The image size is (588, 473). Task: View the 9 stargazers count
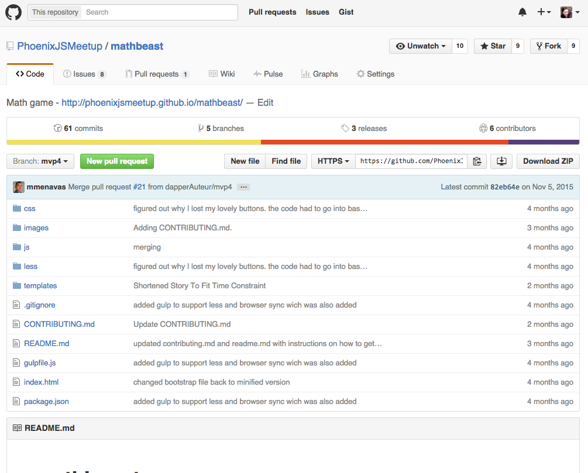tap(518, 46)
